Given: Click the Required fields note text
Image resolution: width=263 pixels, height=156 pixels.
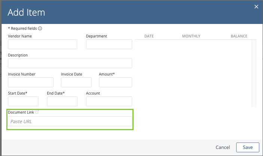Looking at the screenshot, I should coord(22,28).
